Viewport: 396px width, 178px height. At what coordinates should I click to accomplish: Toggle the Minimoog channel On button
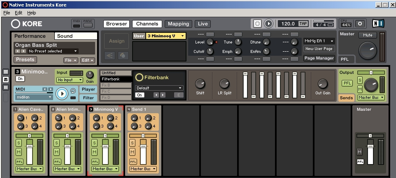(x=20, y=79)
